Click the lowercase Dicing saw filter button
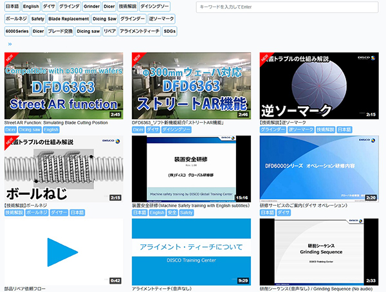The height and width of the screenshot is (292, 386). click(x=88, y=32)
